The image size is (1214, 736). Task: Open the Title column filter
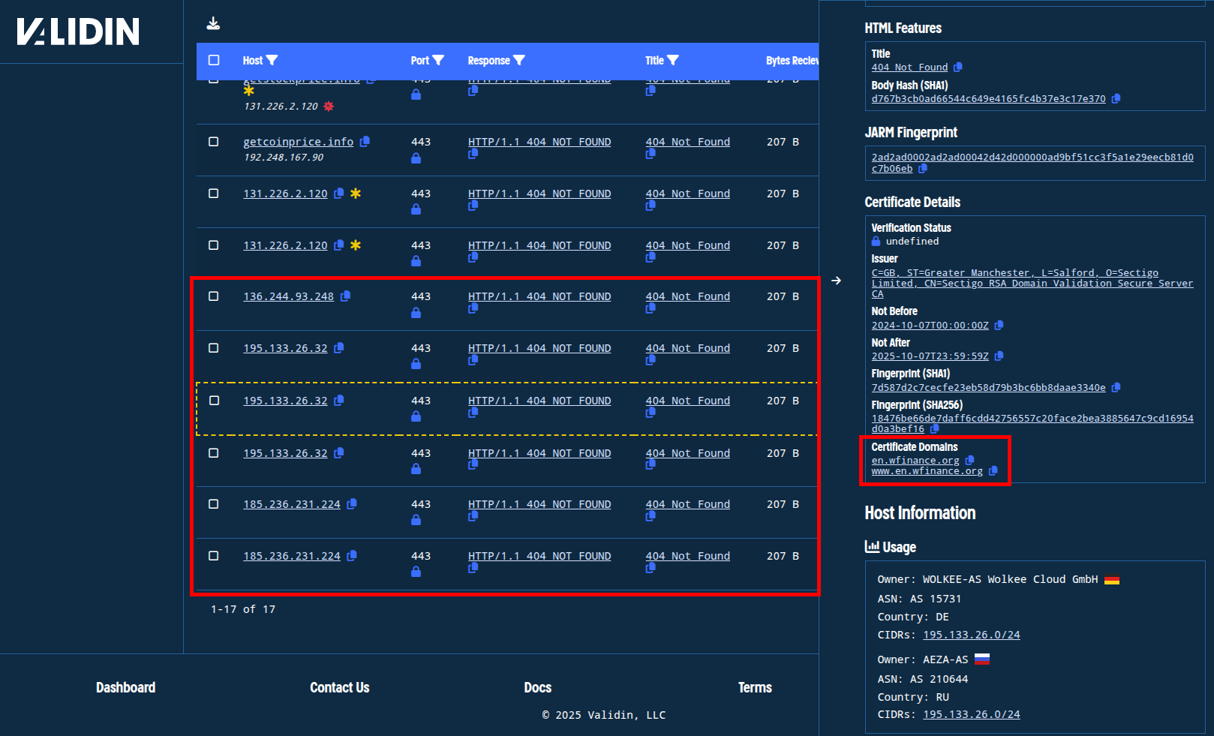tap(673, 60)
